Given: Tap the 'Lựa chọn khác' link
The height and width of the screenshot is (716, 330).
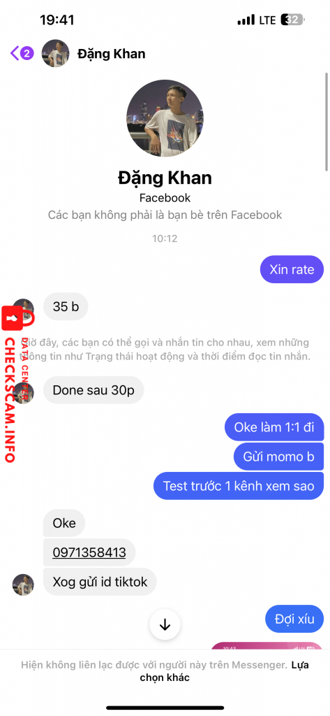Looking at the screenshot, I should pos(225,671).
